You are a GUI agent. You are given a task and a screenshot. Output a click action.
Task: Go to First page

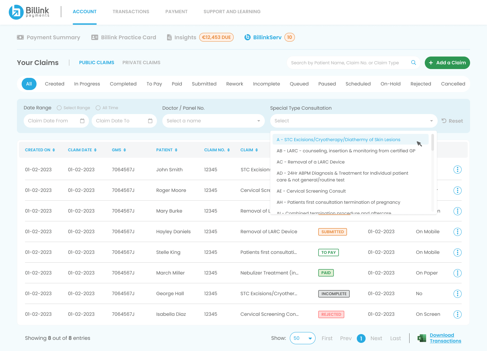tap(327, 338)
